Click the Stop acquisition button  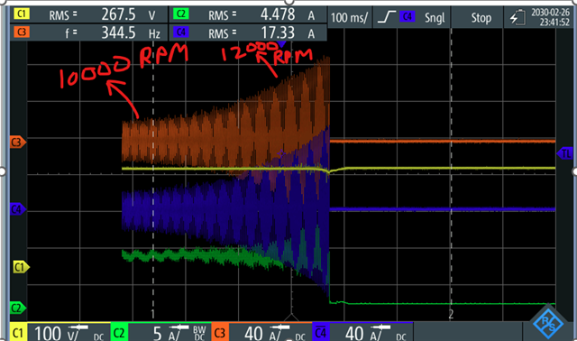coord(481,18)
